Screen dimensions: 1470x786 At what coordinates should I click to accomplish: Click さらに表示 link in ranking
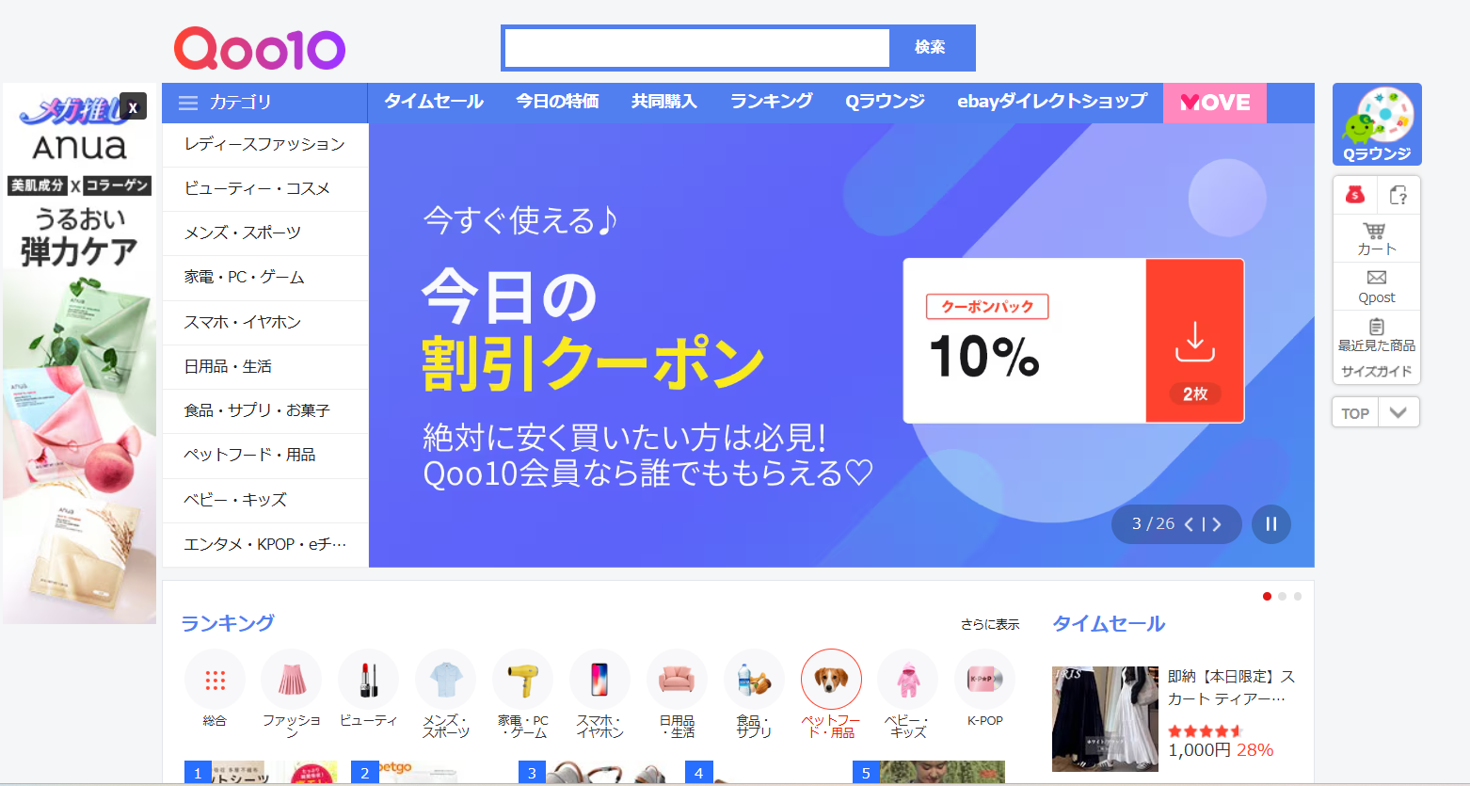tap(990, 624)
